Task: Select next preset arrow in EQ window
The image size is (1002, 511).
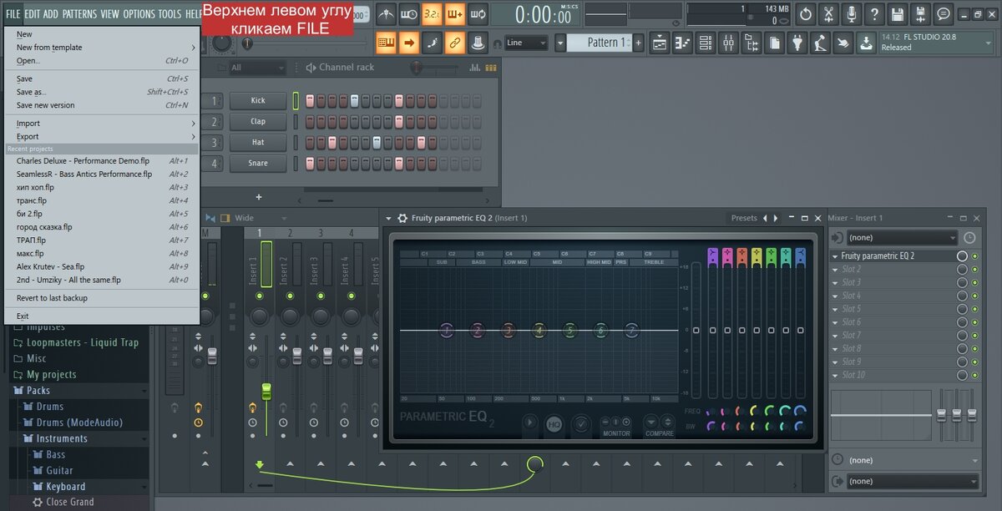Action: click(776, 218)
